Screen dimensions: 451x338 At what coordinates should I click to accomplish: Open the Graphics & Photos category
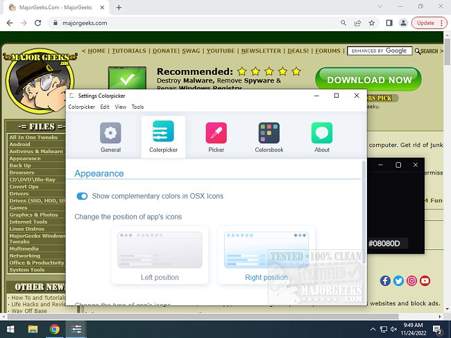click(x=33, y=215)
